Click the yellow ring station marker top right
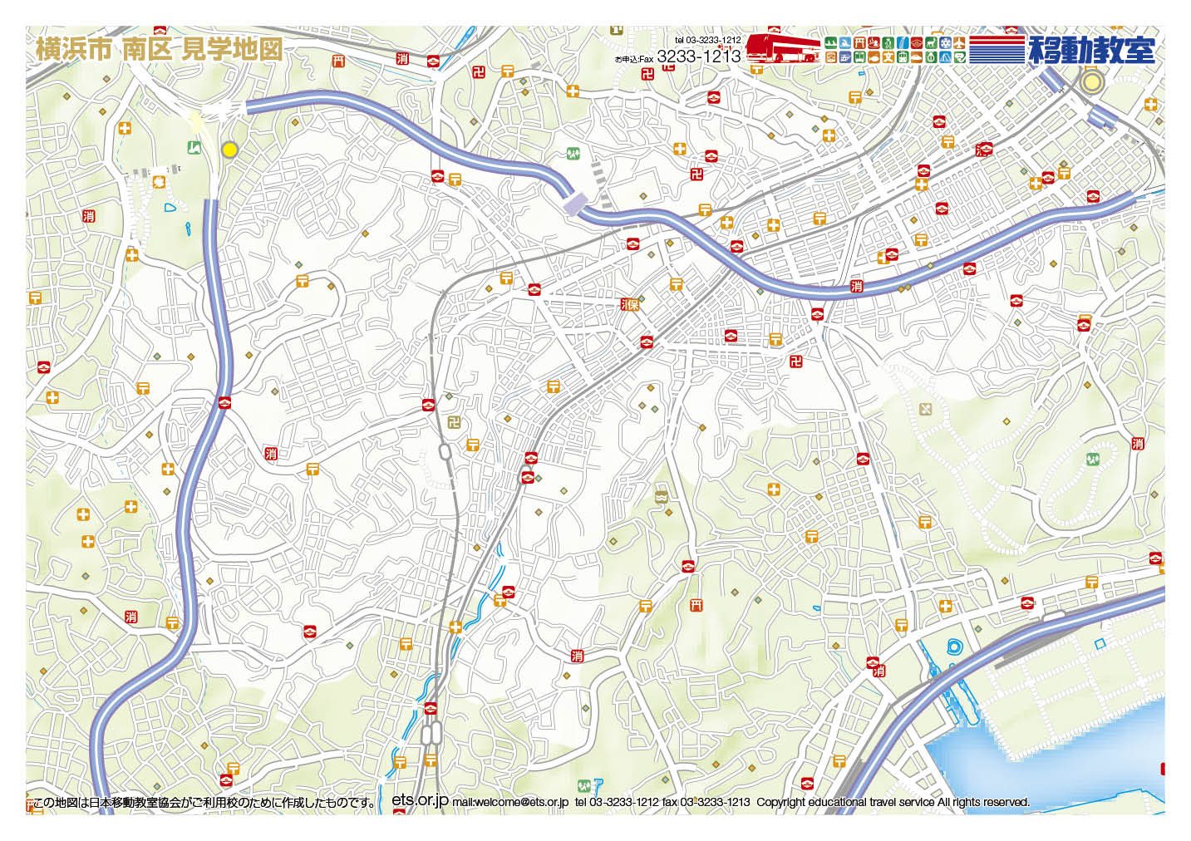 [x=1092, y=81]
